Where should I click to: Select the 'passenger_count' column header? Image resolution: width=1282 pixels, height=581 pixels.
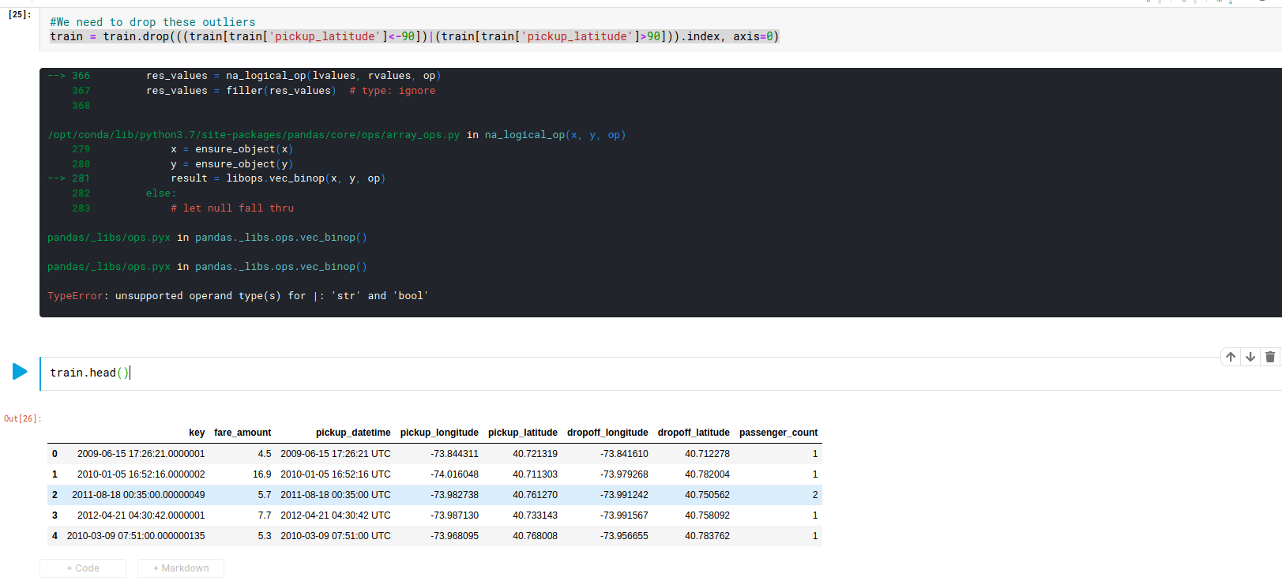(x=778, y=433)
